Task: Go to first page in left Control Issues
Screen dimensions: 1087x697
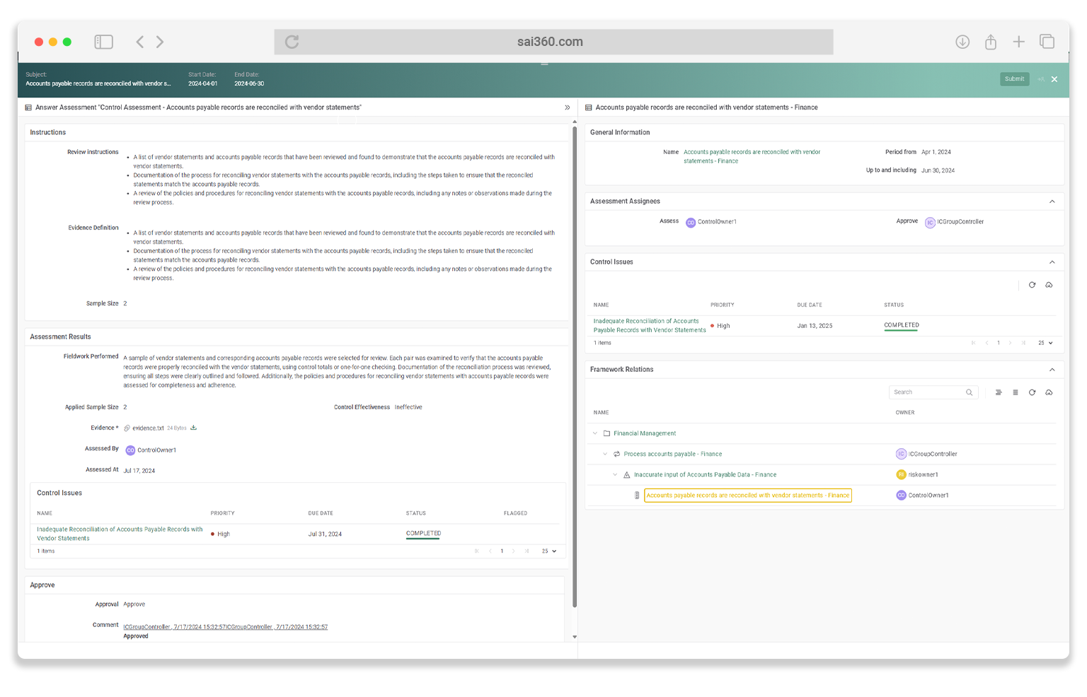Action: [477, 551]
